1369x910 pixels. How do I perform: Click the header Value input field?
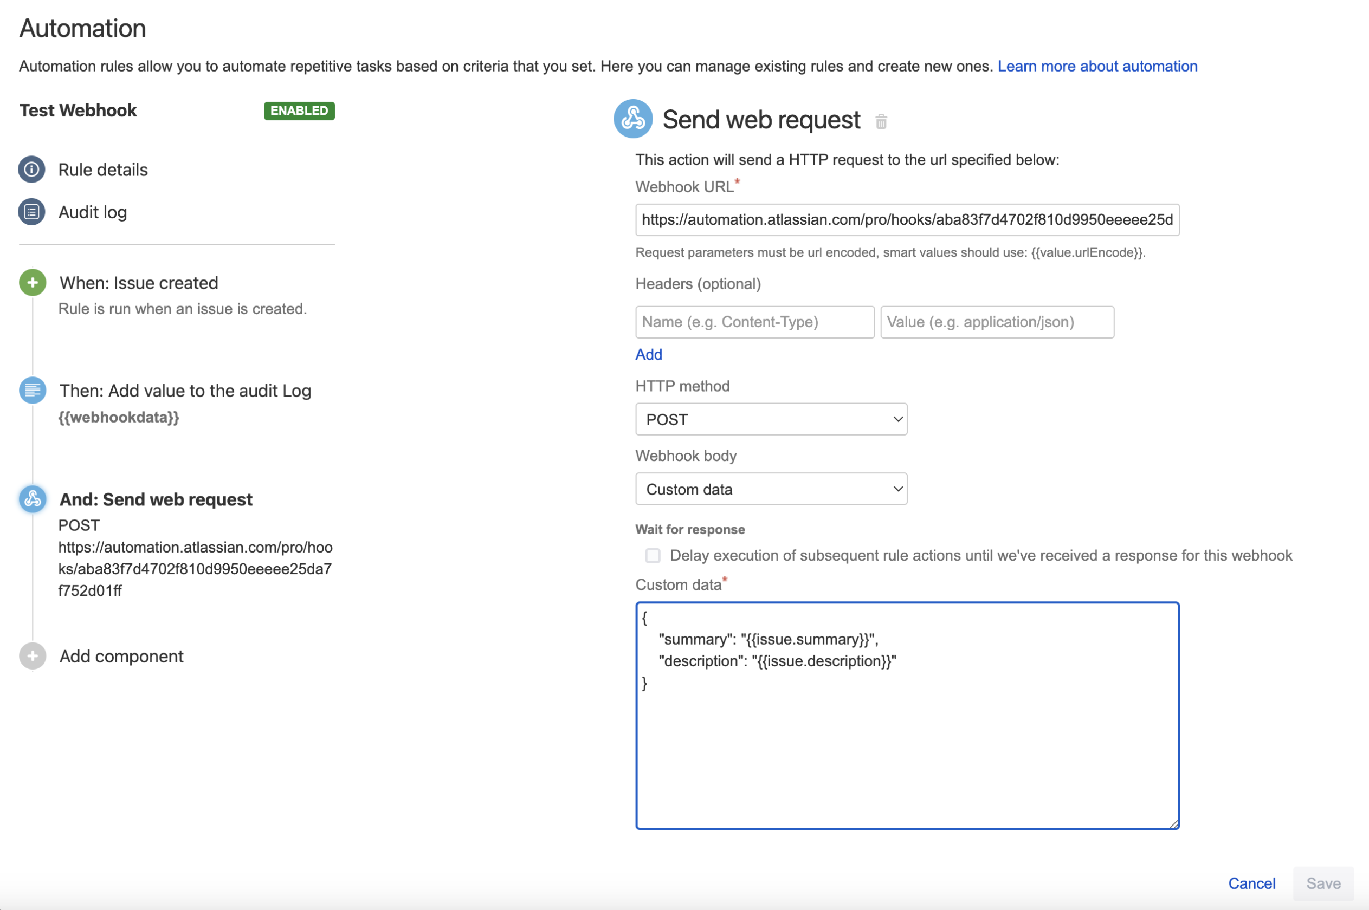coord(997,322)
